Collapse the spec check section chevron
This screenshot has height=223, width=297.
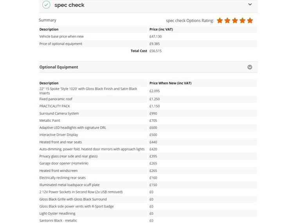point(250,5)
